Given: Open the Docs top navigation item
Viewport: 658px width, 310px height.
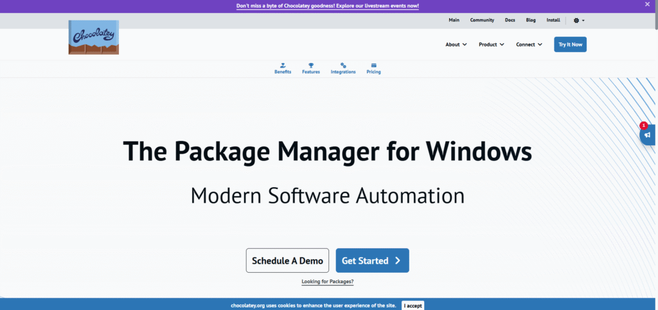Looking at the screenshot, I should (510, 20).
